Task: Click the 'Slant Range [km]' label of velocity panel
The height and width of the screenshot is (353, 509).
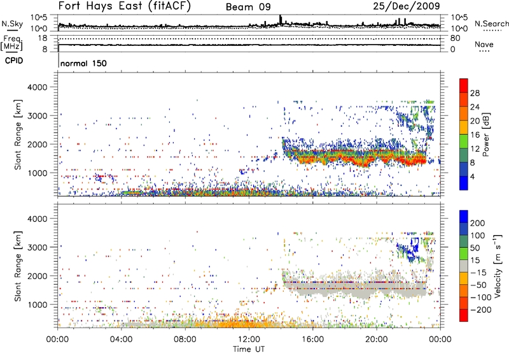Action: (x=18, y=266)
